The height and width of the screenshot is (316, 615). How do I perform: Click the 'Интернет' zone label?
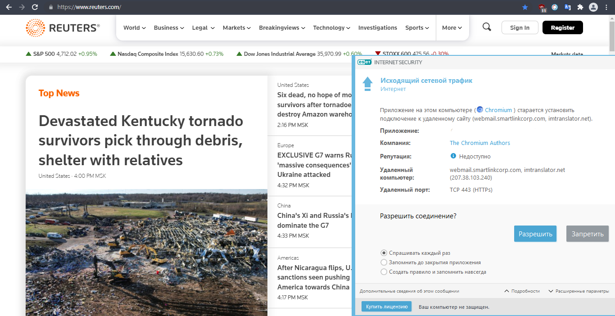(393, 89)
